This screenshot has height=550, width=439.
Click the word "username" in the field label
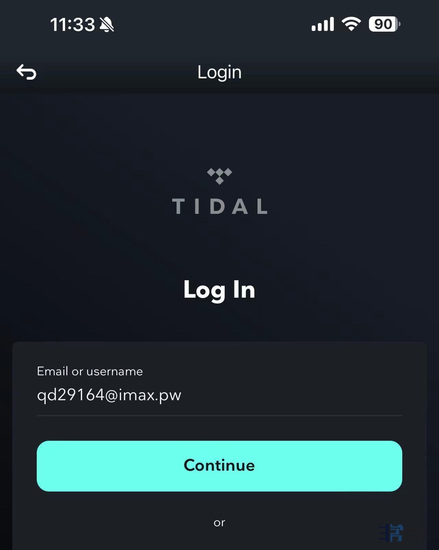pos(115,371)
